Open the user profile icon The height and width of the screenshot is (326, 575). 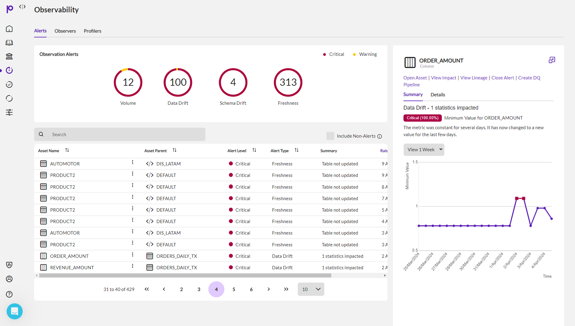(x=9, y=279)
